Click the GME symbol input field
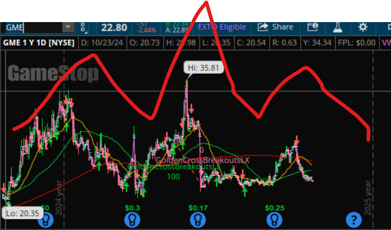 coord(34,27)
